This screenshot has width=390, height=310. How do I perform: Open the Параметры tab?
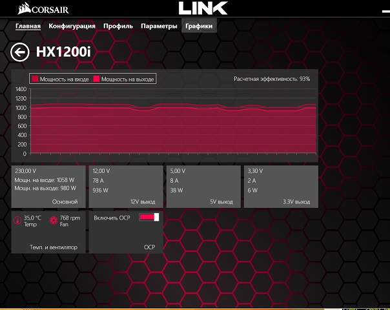point(159,26)
